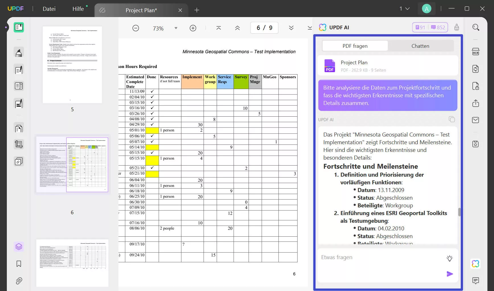The width and height of the screenshot is (494, 291).
Task: Switch to the Chatten tab
Action: (x=420, y=46)
